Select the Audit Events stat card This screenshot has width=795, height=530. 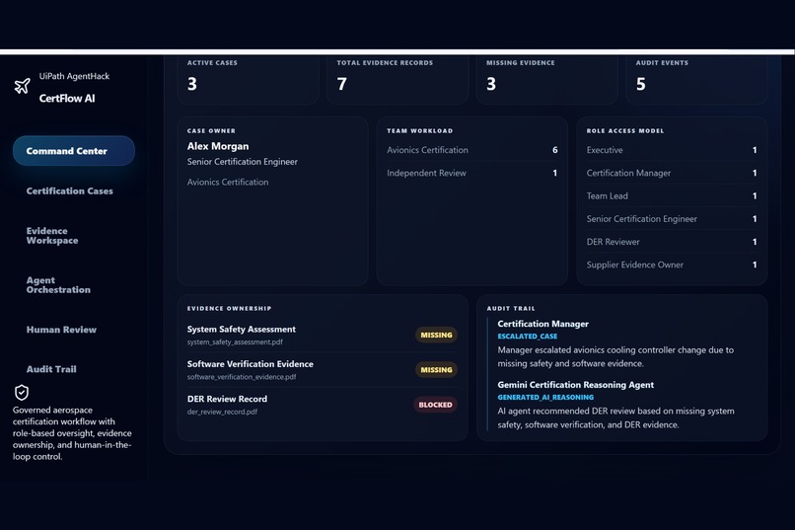[696, 79]
